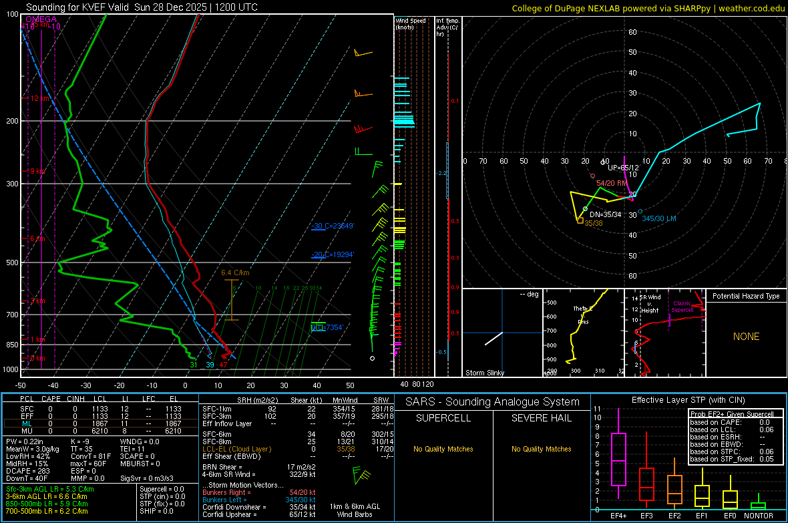This screenshot has width=788, height=523.
Task: Click the based on STP_fixed probability row
Action: point(732,459)
